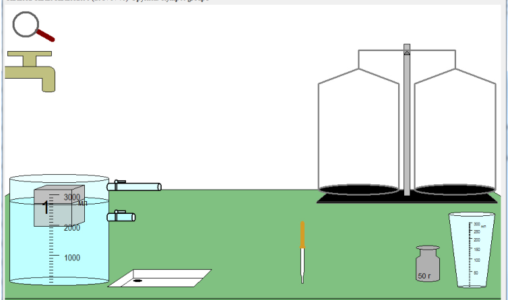
Task: Click the upper drain tube on tank
Action: tap(134, 186)
